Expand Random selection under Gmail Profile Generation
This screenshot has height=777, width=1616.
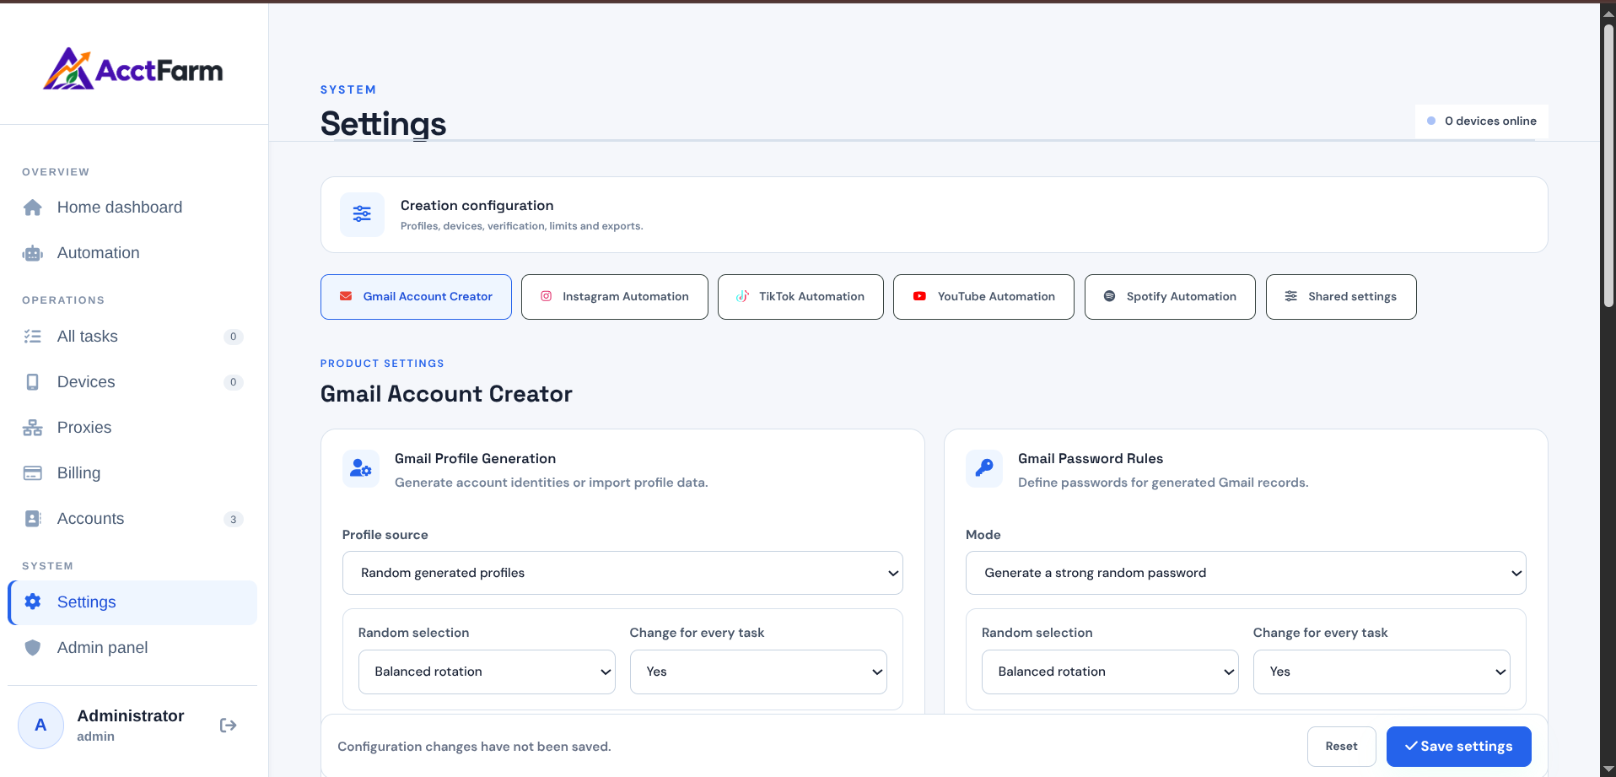tap(487, 672)
